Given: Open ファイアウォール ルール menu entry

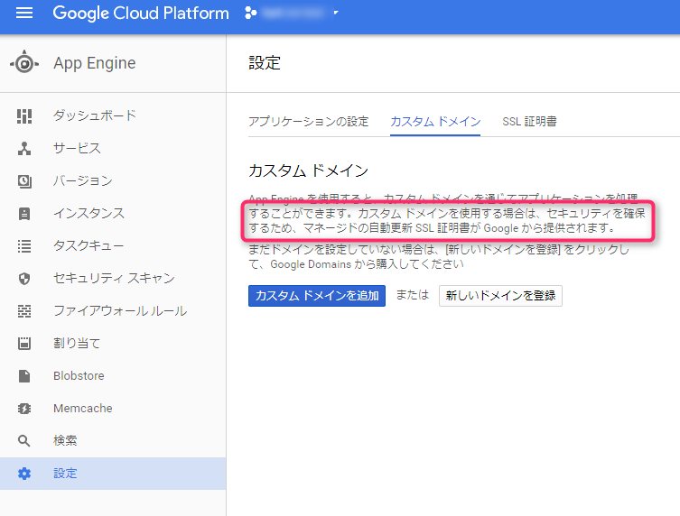Looking at the screenshot, I should 113,311.
